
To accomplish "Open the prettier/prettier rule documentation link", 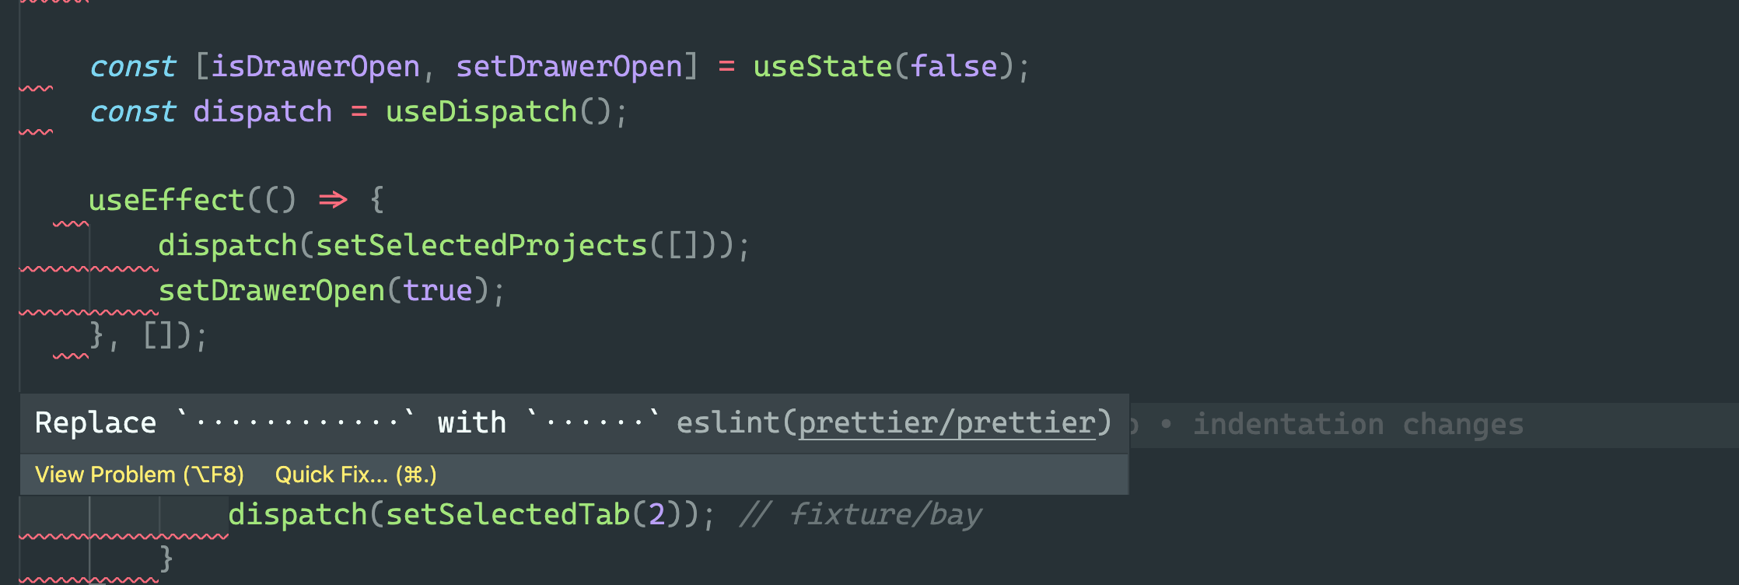I will coord(946,421).
